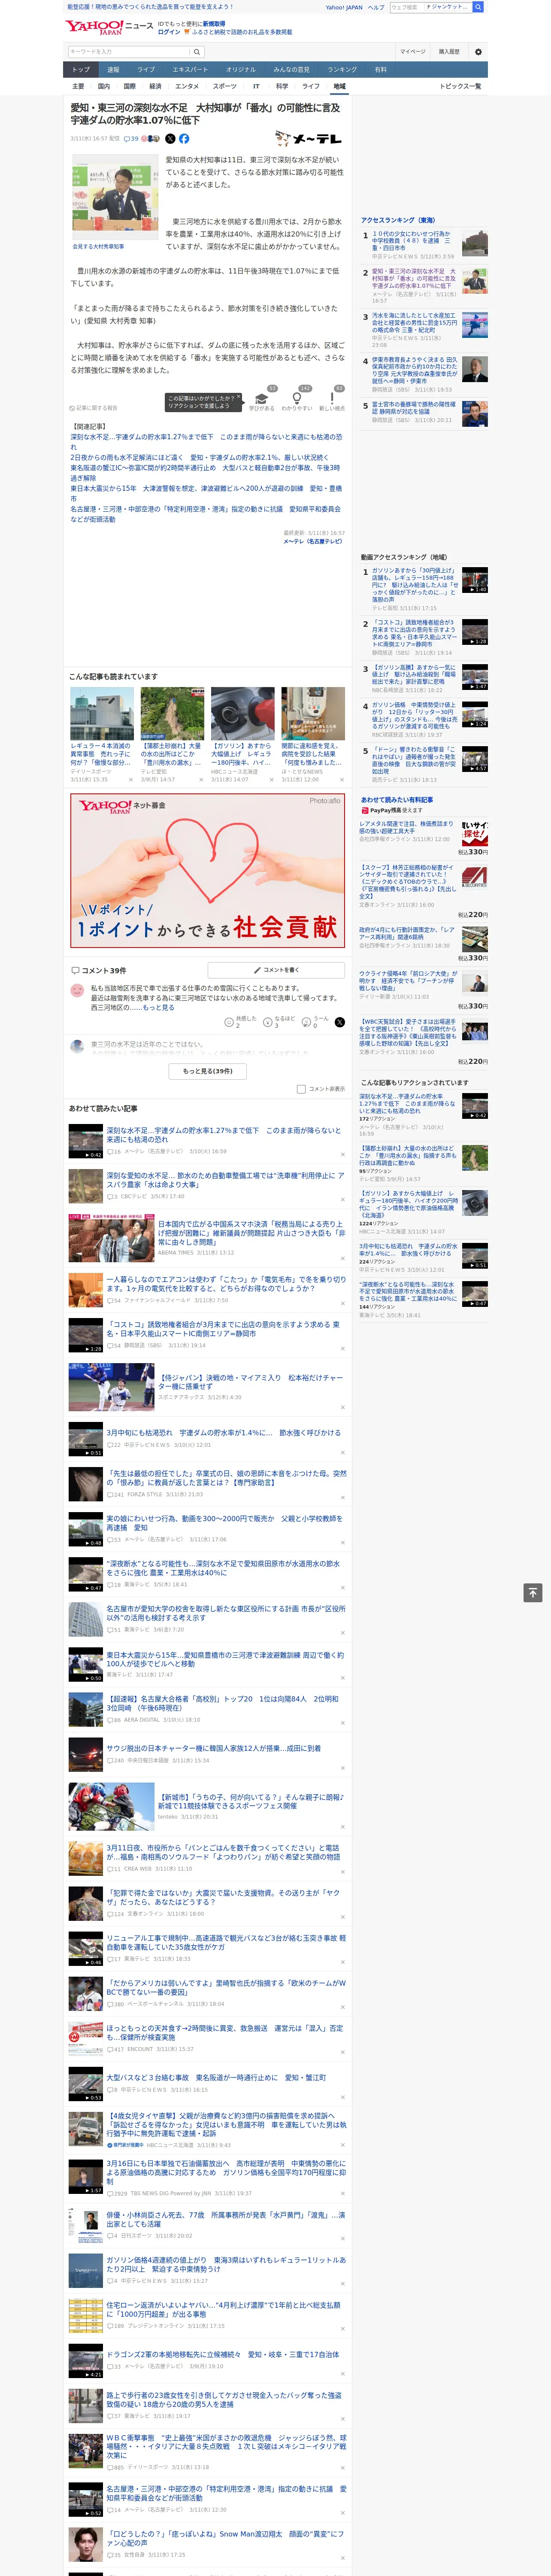Image resolution: width=551 pixels, height=2576 pixels.
Task: Click the Yahoo! JAPAN News logo
Action: pos(109,27)
